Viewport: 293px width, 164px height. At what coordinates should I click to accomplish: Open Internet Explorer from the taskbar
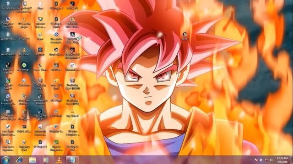click(x=19, y=160)
